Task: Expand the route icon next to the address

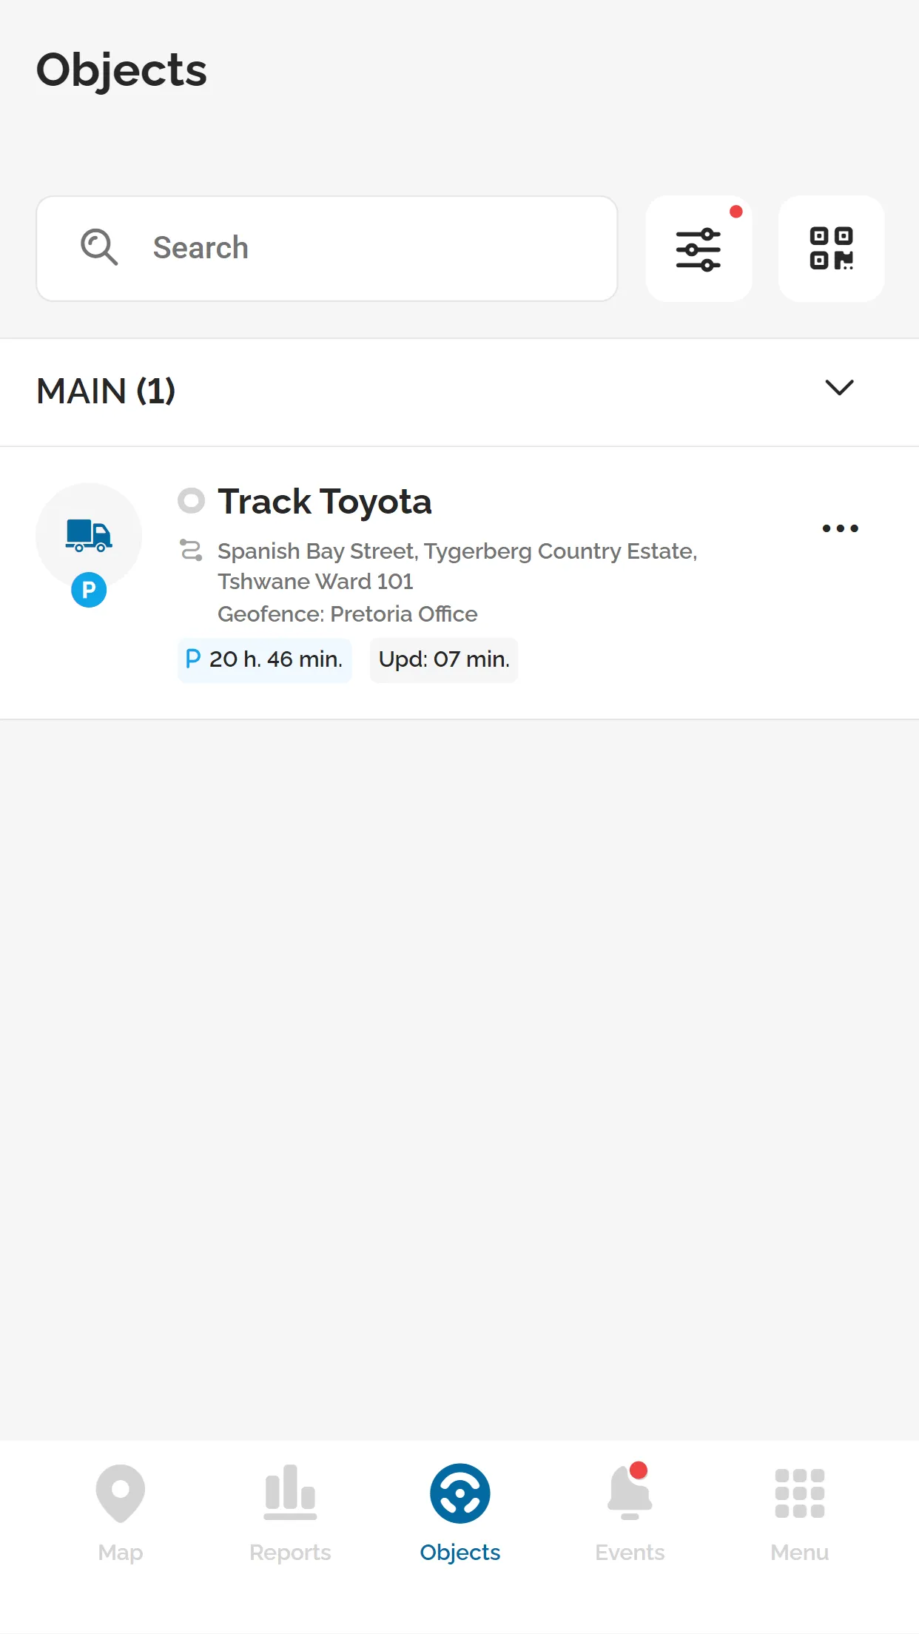Action: [192, 551]
